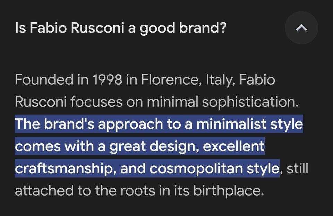Screen dimensions: 333x216
Task: Click the word 'excellent' in highlighted text
Action: [x=233, y=146]
